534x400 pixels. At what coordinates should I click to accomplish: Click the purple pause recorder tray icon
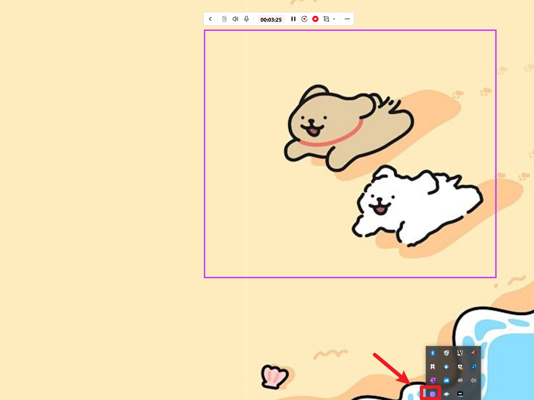(x=433, y=394)
